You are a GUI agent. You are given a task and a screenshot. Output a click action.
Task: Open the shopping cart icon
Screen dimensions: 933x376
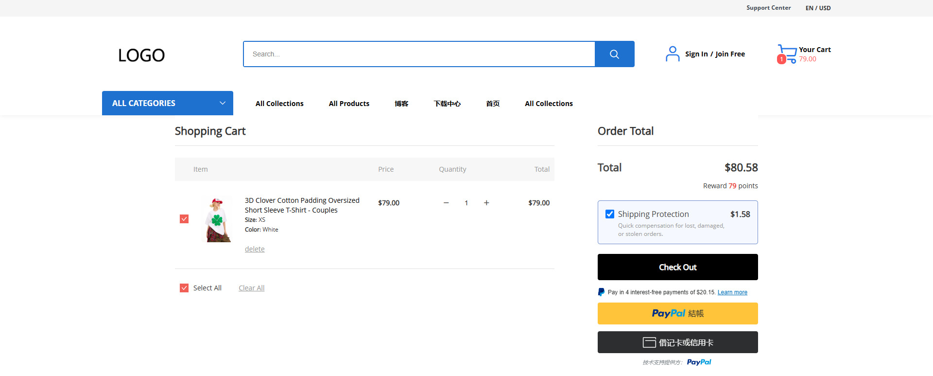click(787, 54)
